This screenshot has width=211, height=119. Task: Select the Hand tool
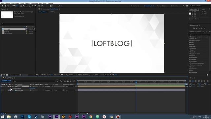(x=5, y=6)
